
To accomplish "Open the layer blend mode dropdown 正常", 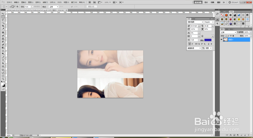I will (x=228, y=32).
